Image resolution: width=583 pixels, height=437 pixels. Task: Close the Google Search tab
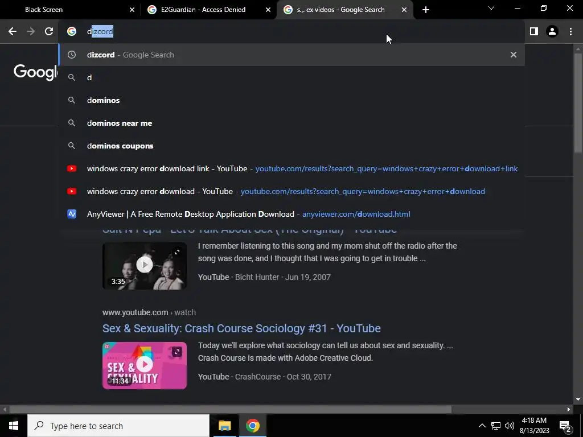[404, 10]
